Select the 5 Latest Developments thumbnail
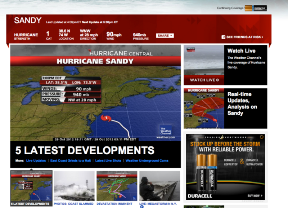This screenshot has height=208, width=288. point(31,186)
